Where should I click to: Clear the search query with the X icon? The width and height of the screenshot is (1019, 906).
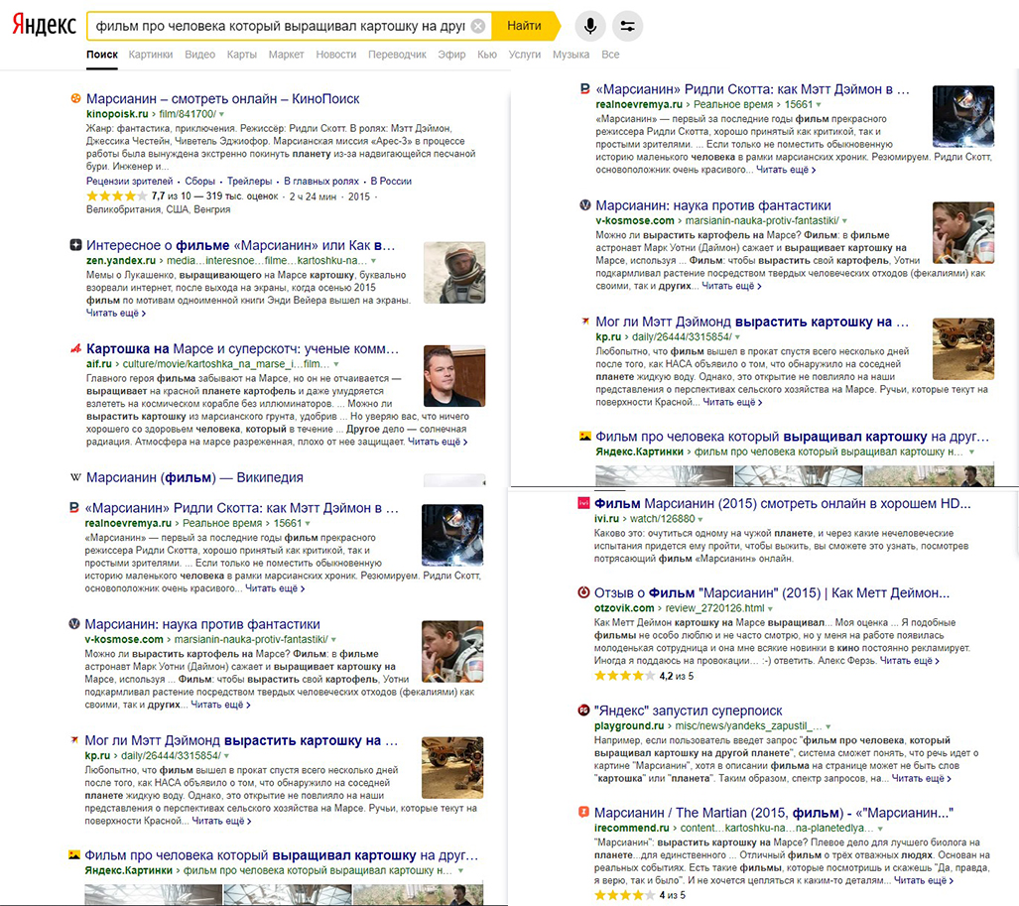478,26
